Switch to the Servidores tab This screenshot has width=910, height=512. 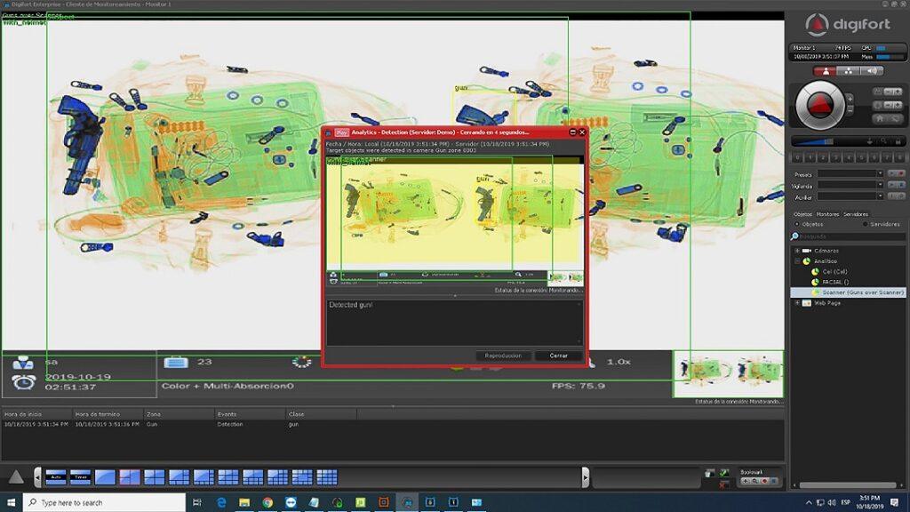(856, 214)
